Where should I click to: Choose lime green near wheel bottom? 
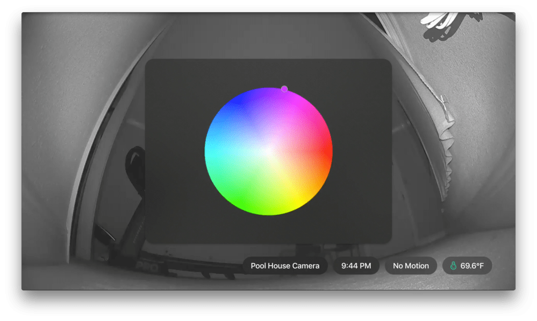click(x=269, y=209)
